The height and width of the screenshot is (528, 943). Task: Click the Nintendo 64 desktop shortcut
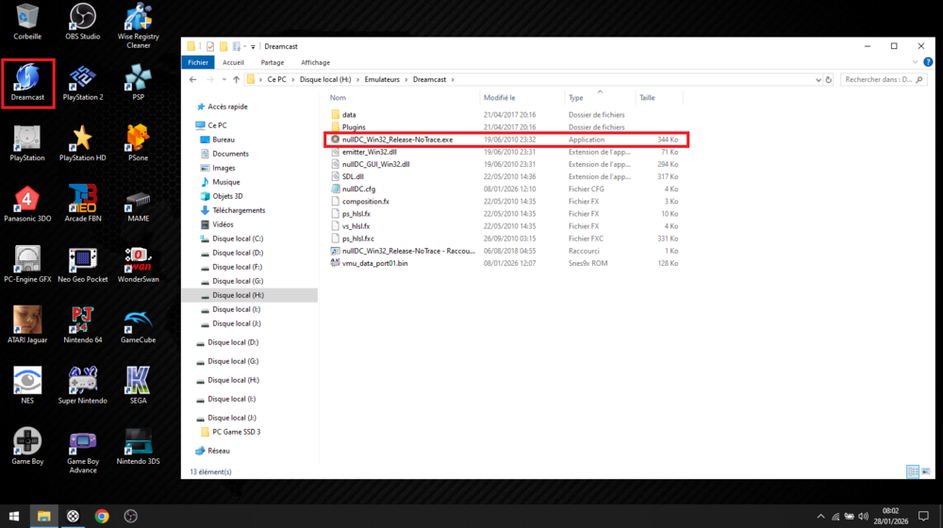83,322
